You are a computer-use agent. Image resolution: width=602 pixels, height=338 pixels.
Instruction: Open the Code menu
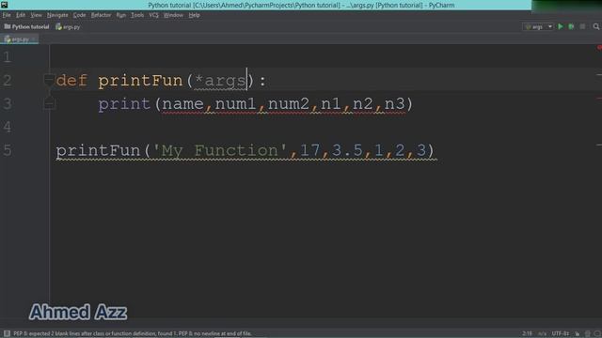pyautogui.click(x=79, y=15)
